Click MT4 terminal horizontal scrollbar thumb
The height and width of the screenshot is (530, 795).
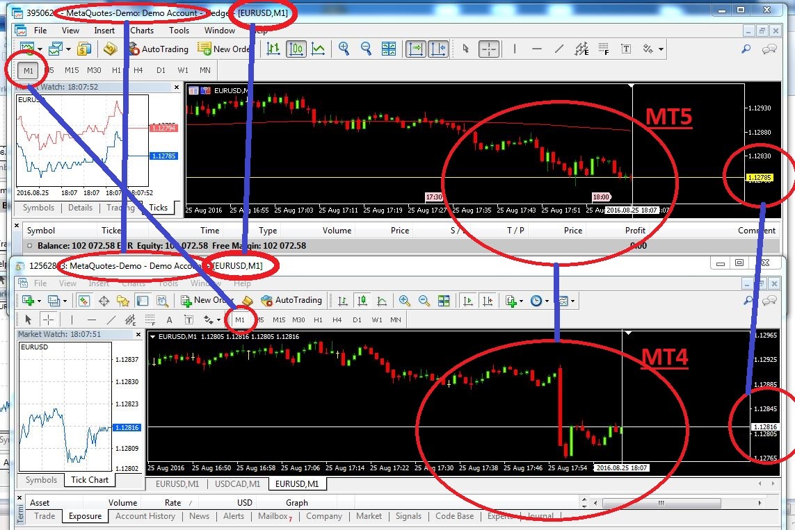(661, 503)
